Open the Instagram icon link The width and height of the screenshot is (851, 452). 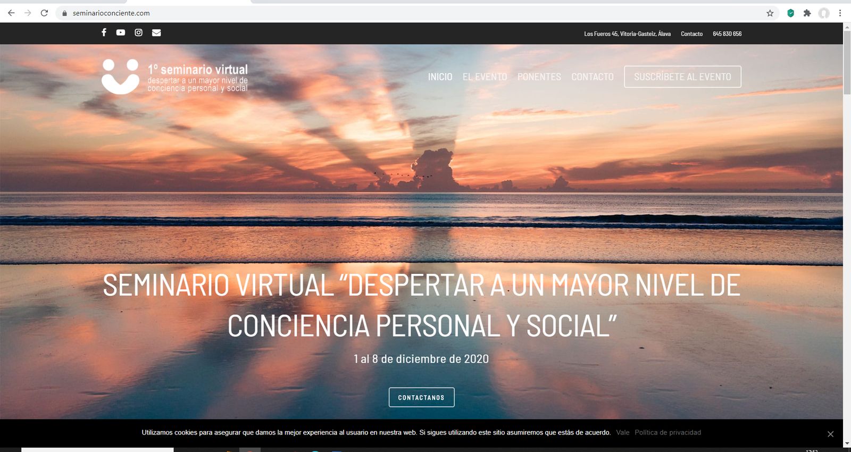(x=138, y=32)
